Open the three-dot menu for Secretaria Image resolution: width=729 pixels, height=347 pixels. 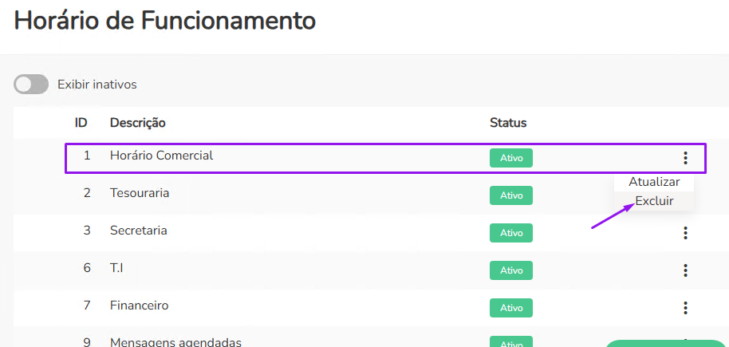pyautogui.click(x=685, y=233)
